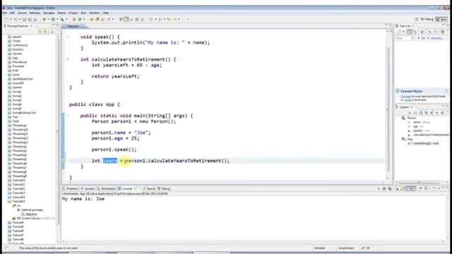Open the Source menu

22,13
